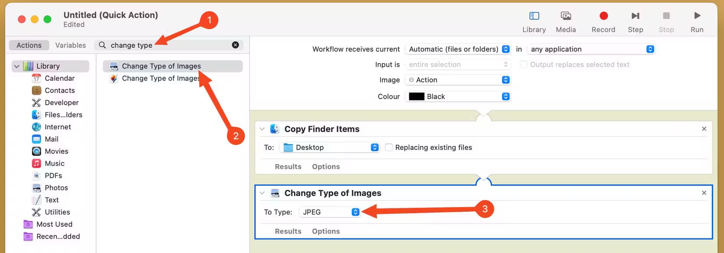The height and width of the screenshot is (253, 724).
Task: Open the Media browser icon
Action: (566, 16)
